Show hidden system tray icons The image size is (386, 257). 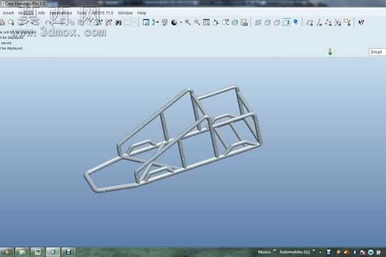[320, 252]
